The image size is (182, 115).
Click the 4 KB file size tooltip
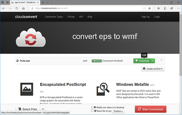coord(144,55)
